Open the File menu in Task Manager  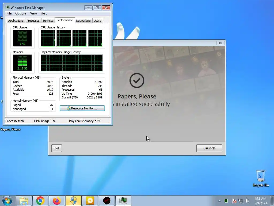(9, 13)
